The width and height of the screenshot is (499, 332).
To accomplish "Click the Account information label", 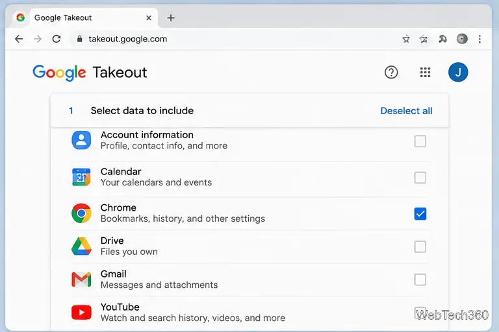I will (147, 135).
